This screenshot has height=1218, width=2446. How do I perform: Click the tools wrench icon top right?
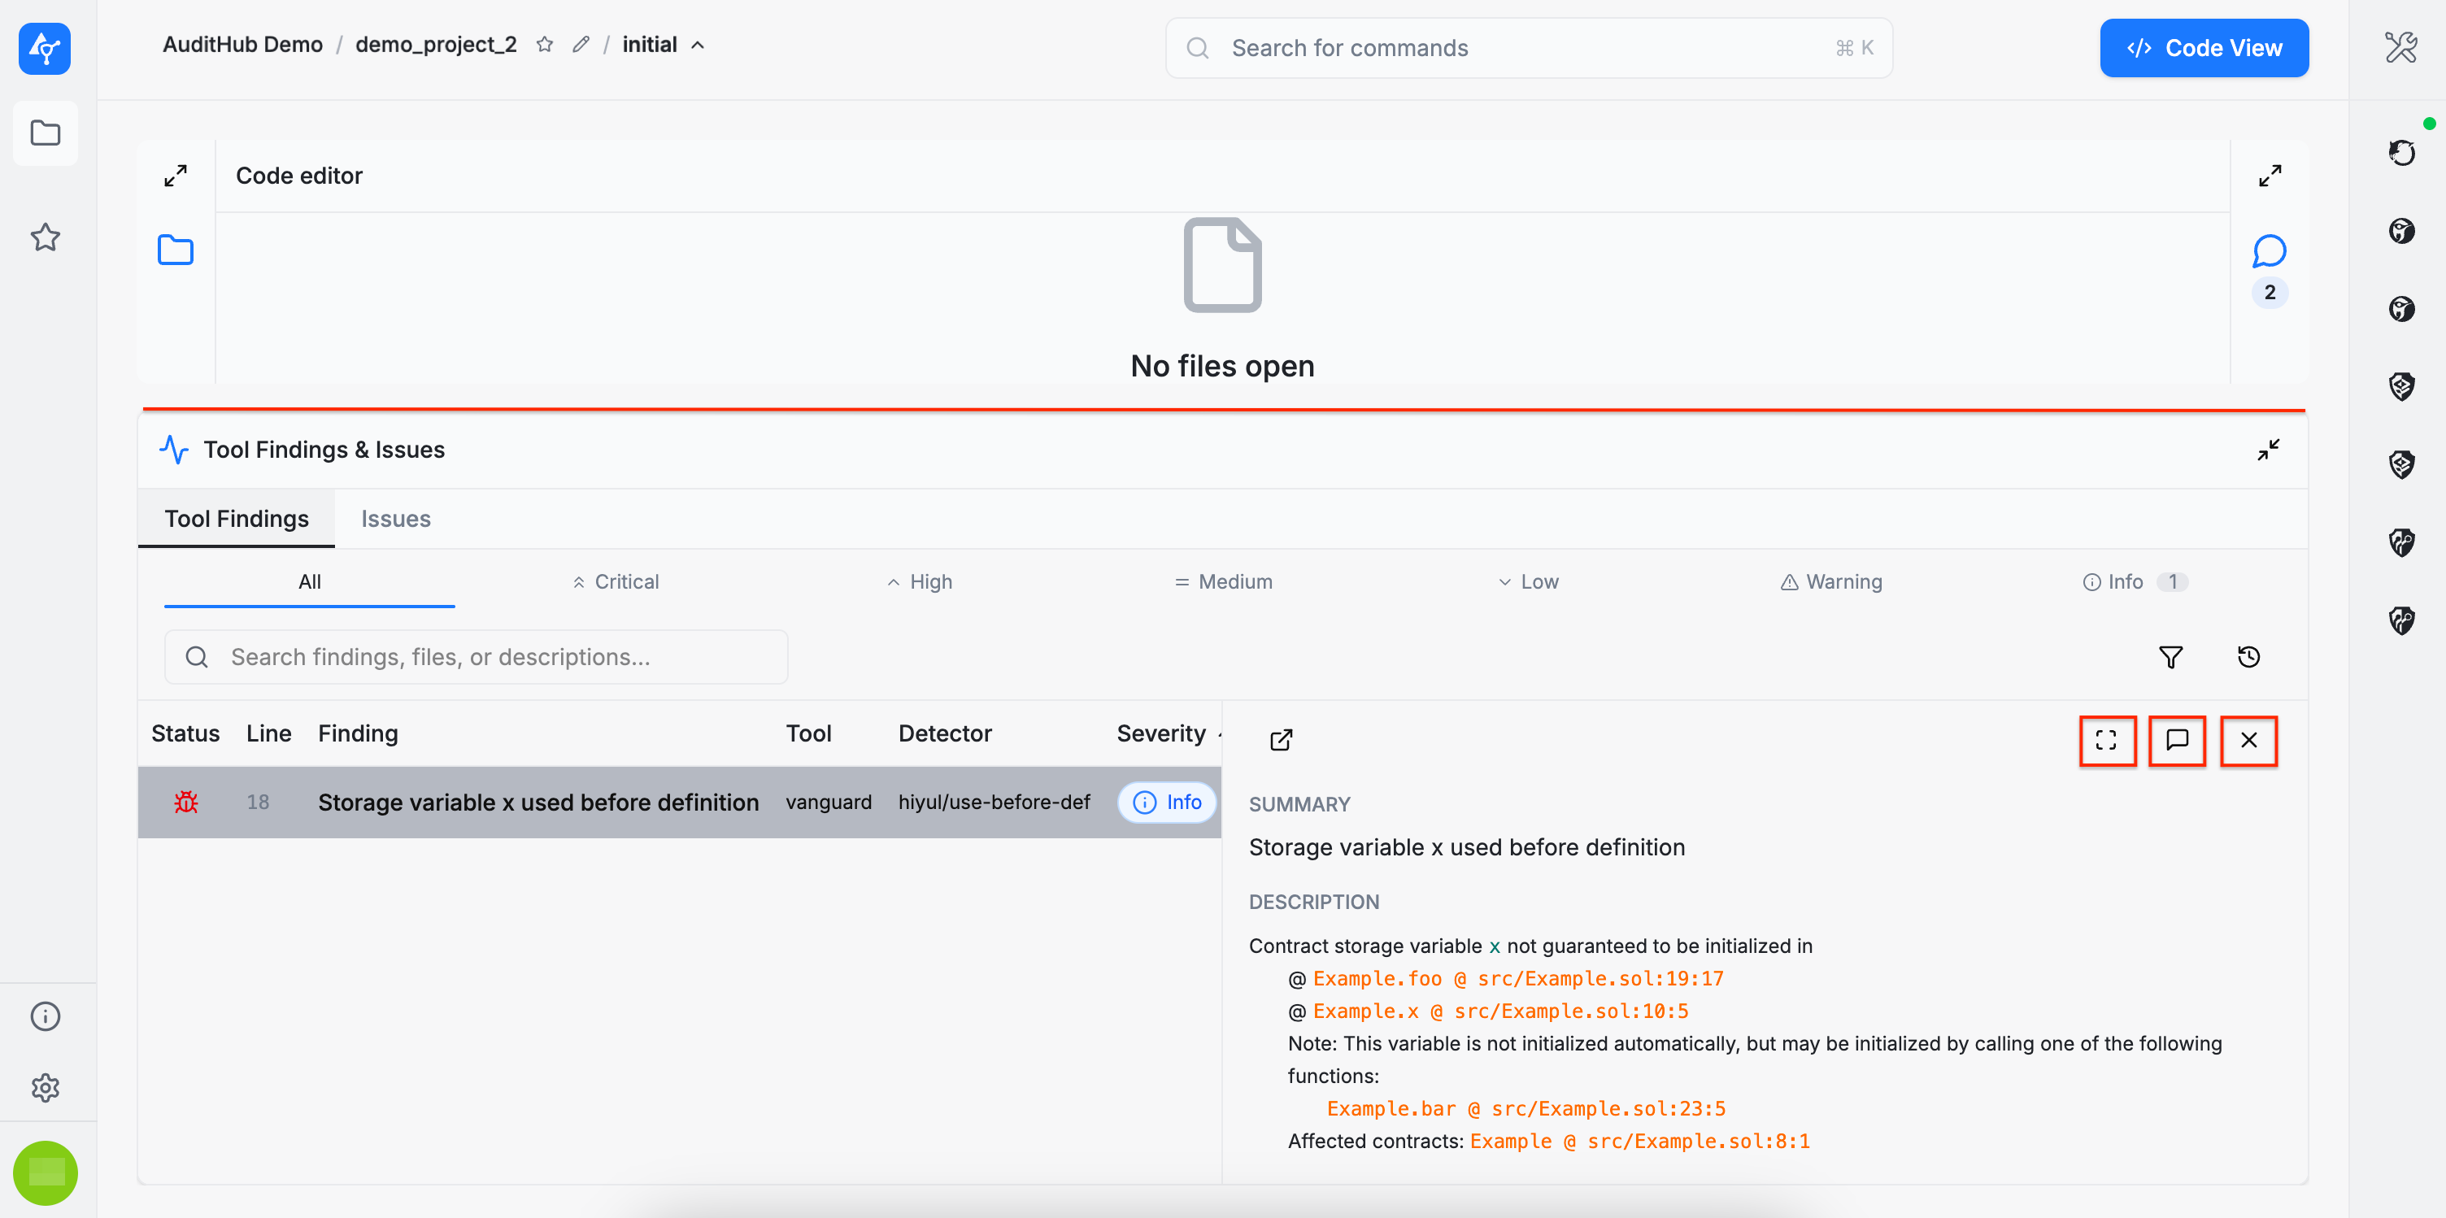click(2400, 46)
